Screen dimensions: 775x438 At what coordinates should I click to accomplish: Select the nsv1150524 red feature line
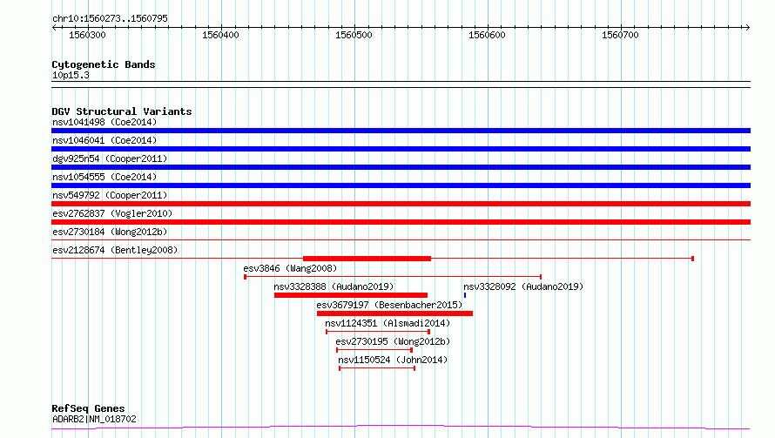(377, 368)
